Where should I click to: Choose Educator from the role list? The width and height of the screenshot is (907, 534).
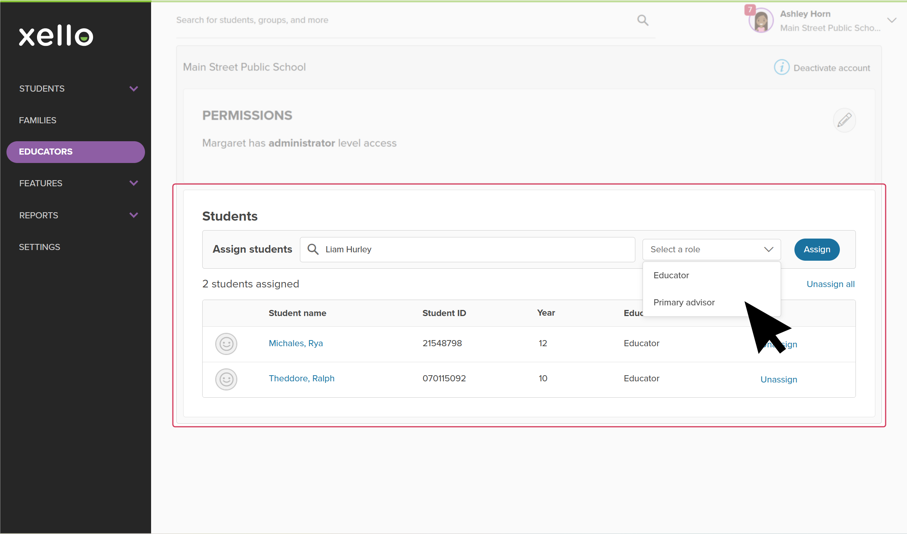click(x=671, y=275)
